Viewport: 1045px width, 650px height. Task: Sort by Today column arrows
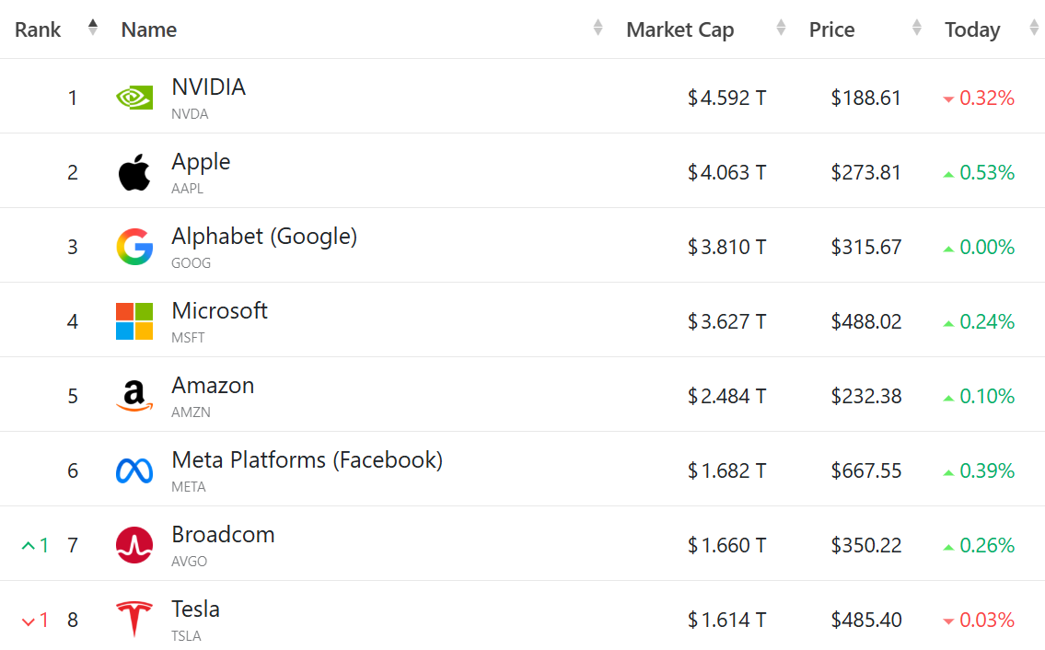[1033, 28]
